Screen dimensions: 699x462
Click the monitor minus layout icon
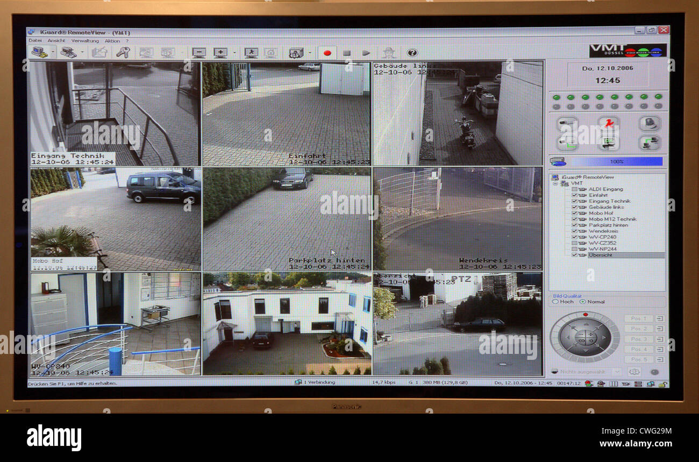coord(199,52)
